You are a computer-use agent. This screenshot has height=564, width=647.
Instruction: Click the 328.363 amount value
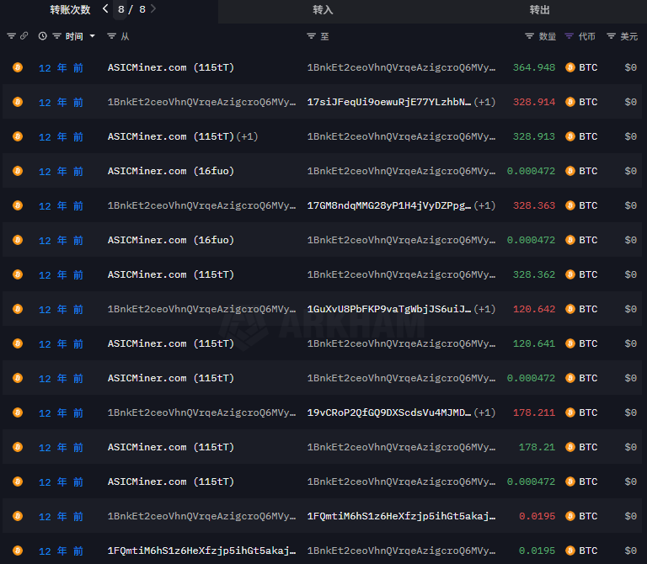point(534,205)
